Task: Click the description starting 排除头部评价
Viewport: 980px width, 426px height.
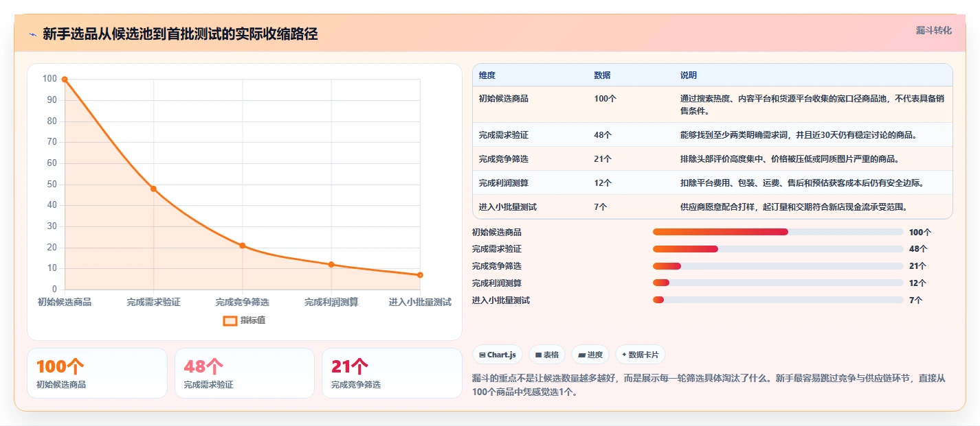Action: pos(790,158)
